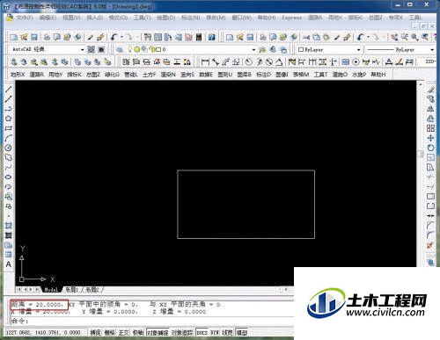Viewport: 440px width, 340px height.
Task: Select the Multiline Text A tool
Action: pyautogui.click(x=9, y=264)
